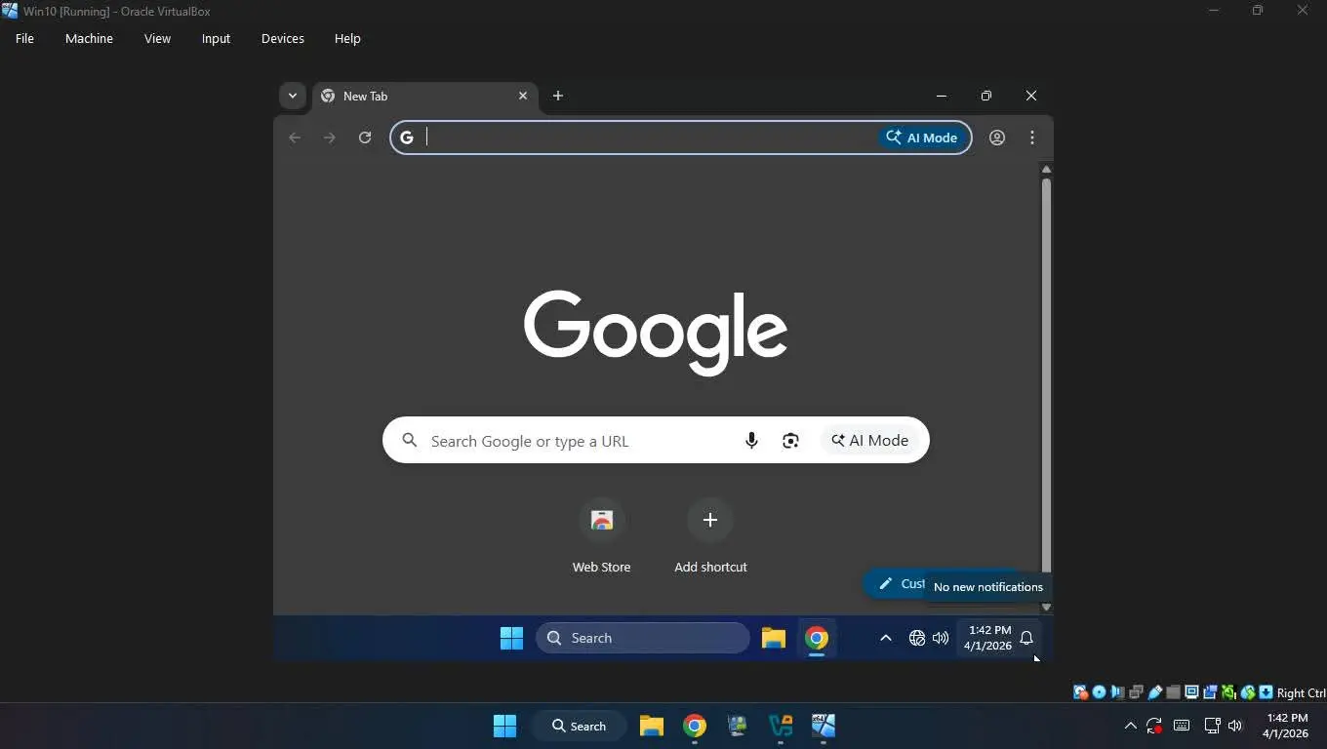Click the scrollbar up arrow in guest
The width and height of the screenshot is (1327, 749).
coord(1046,170)
